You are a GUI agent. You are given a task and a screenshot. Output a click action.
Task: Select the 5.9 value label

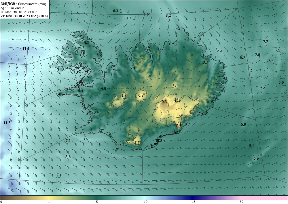point(281,83)
